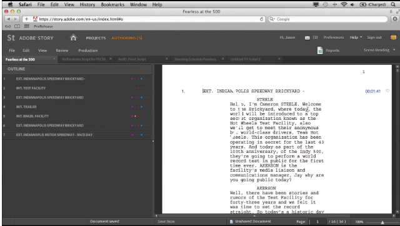This screenshot has width=400, height=226.
Task: Go to Adobe Story home icon
Action: 73,37
